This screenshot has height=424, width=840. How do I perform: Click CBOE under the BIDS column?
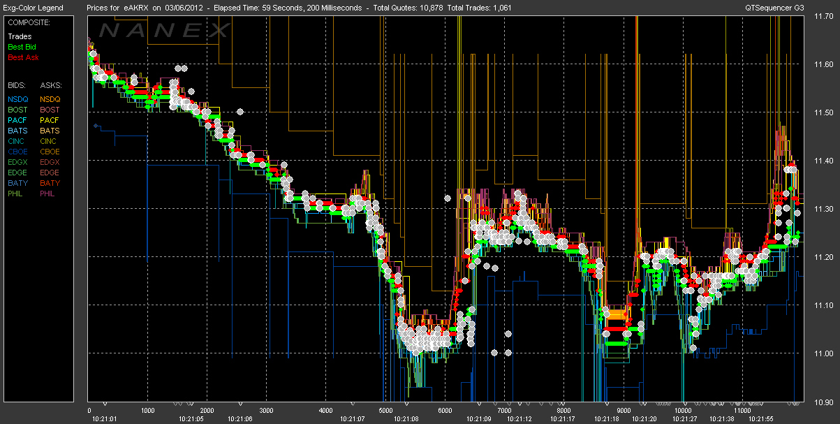pyautogui.click(x=17, y=152)
